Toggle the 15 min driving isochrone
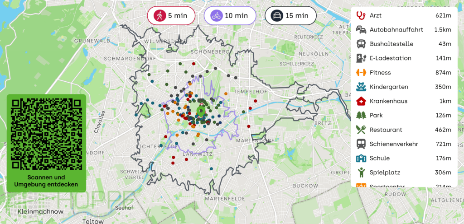 tap(290, 16)
